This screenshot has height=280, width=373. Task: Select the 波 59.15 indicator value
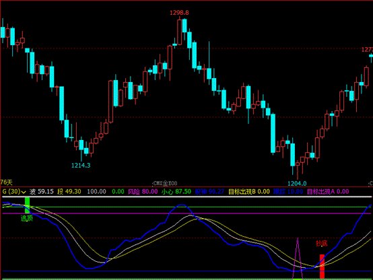pyautogui.click(x=42, y=192)
